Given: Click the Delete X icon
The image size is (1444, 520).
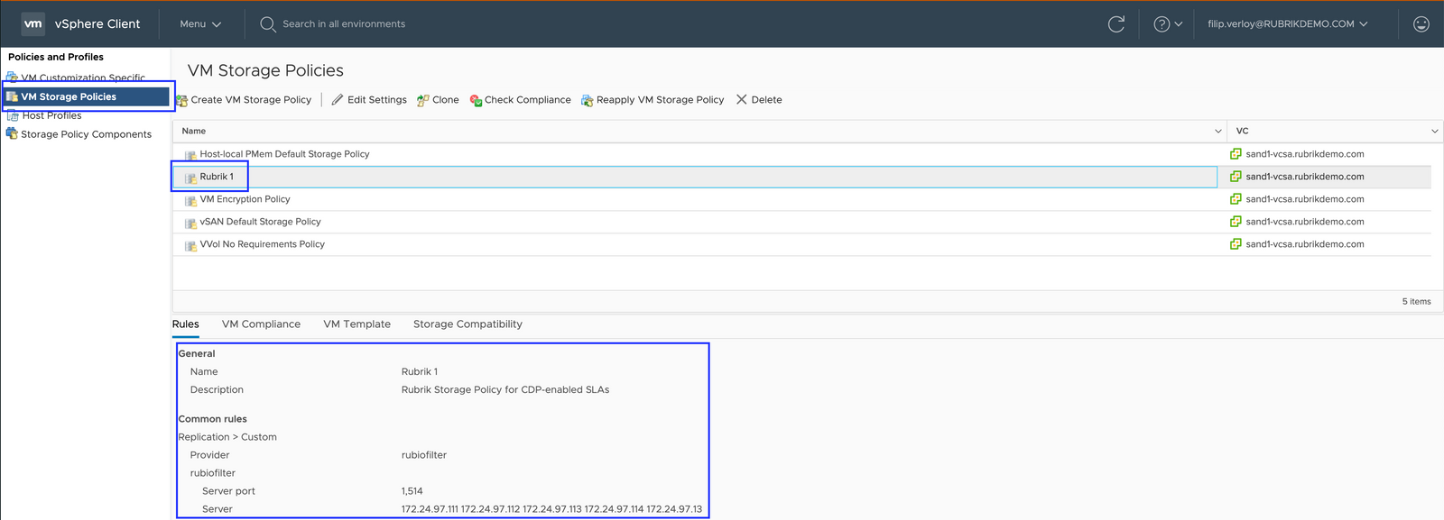Looking at the screenshot, I should tap(742, 99).
